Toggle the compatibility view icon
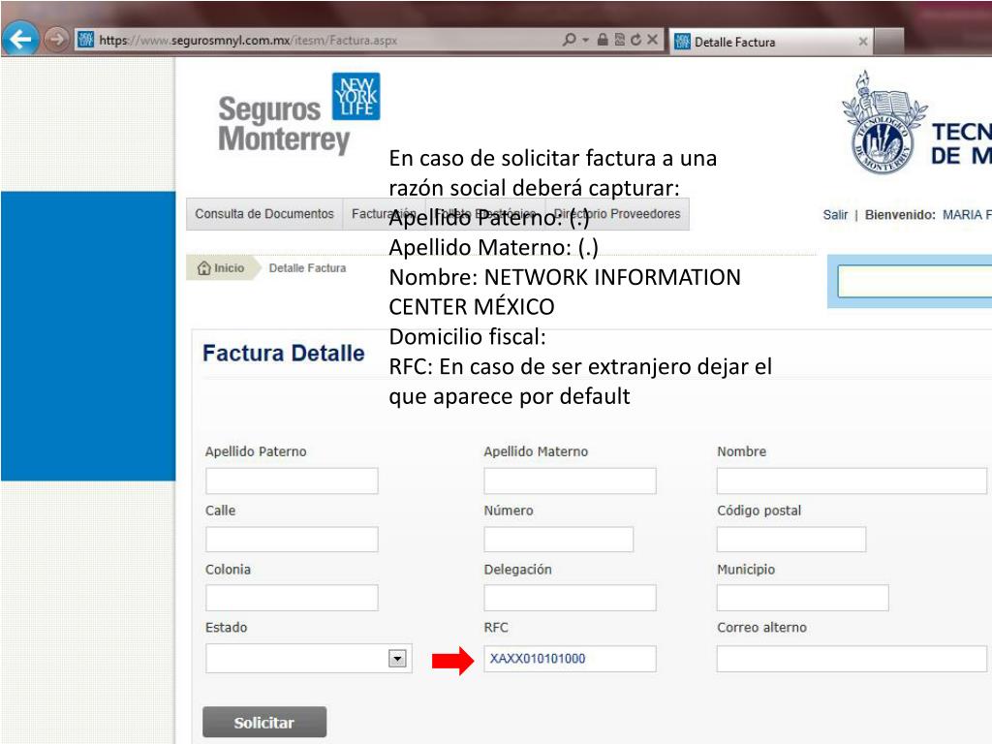The height and width of the screenshot is (744, 992). tap(619, 39)
